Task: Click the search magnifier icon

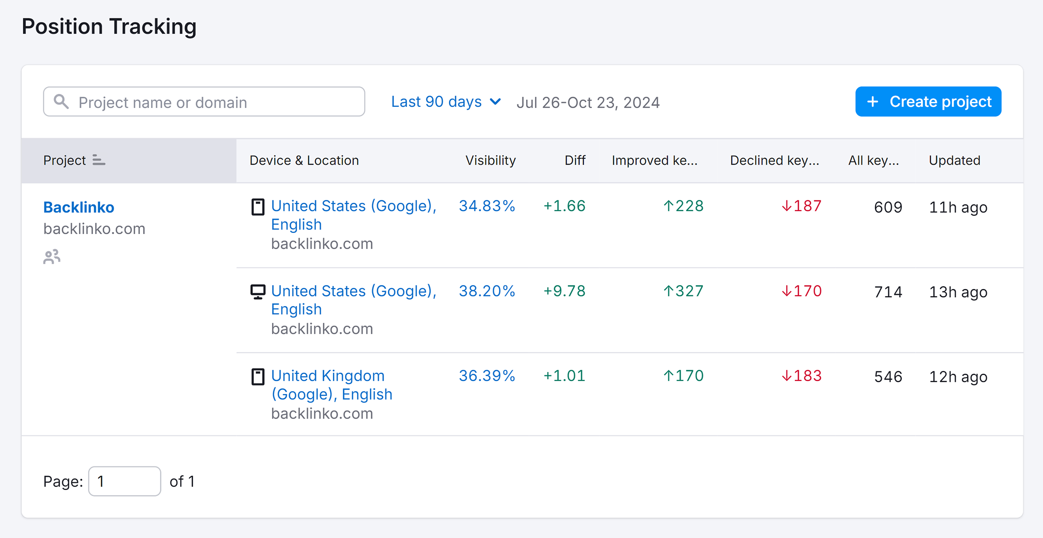Action: (x=62, y=101)
